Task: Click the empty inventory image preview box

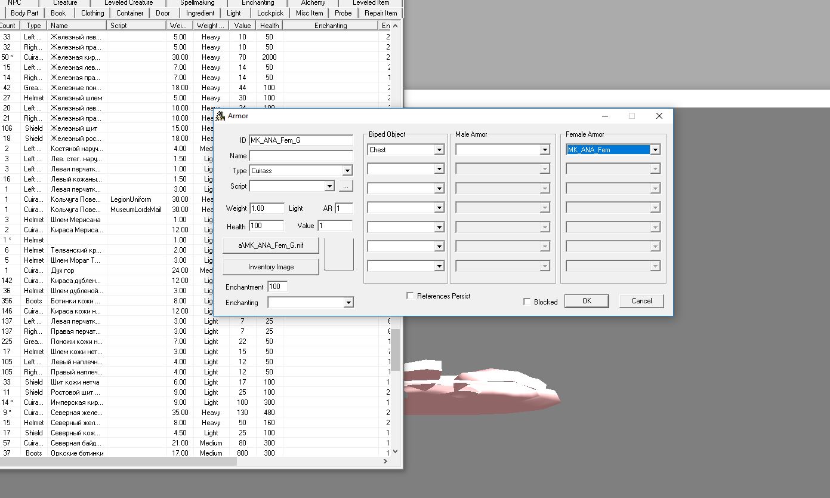Action: pos(339,254)
